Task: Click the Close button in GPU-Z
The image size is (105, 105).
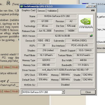Action: tap(88, 92)
